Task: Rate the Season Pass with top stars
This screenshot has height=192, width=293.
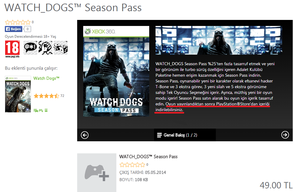Action: click(18, 22)
